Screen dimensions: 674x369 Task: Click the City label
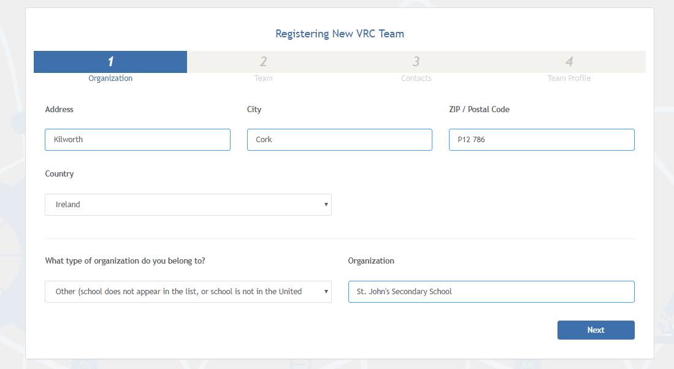(254, 109)
